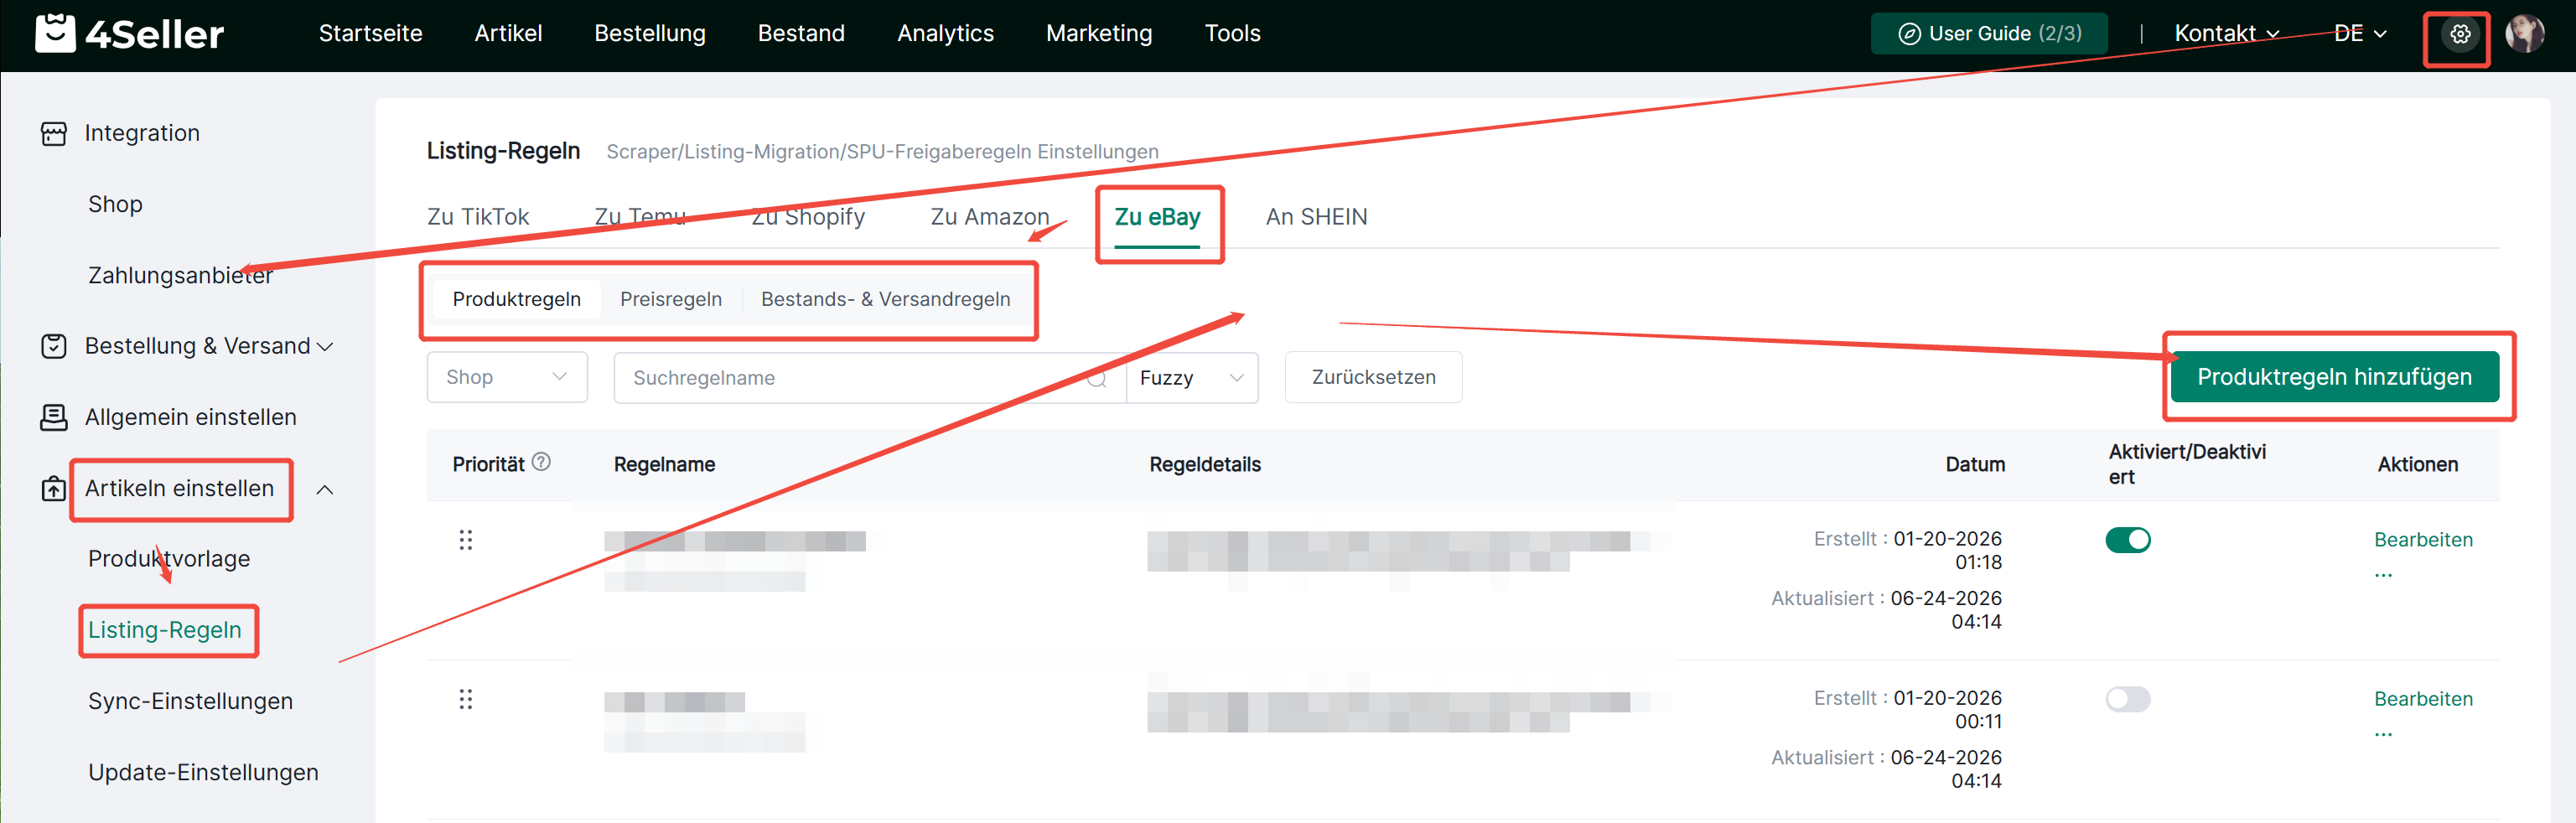The image size is (2576, 823).
Task: Click the Regeldetails column header
Action: 1205,464
